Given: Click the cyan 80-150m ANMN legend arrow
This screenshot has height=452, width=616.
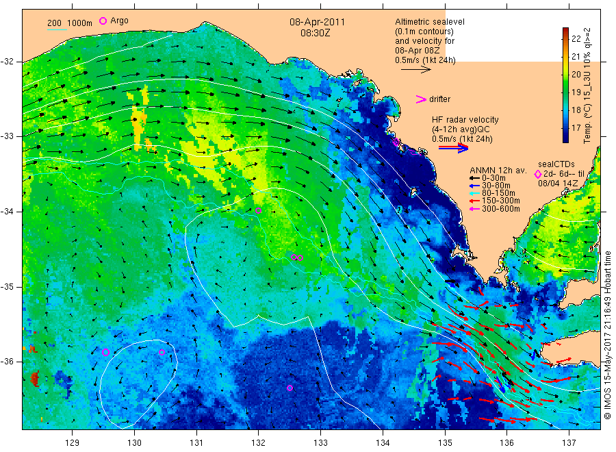Looking at the screenshot, I should tap(474, 193).
